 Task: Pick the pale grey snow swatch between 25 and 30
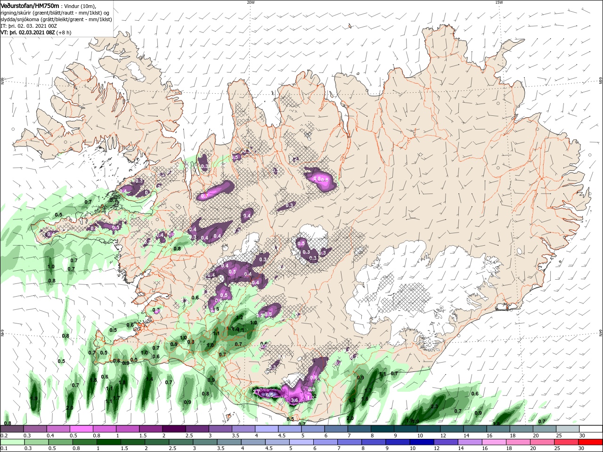click(x=568, y=429)
